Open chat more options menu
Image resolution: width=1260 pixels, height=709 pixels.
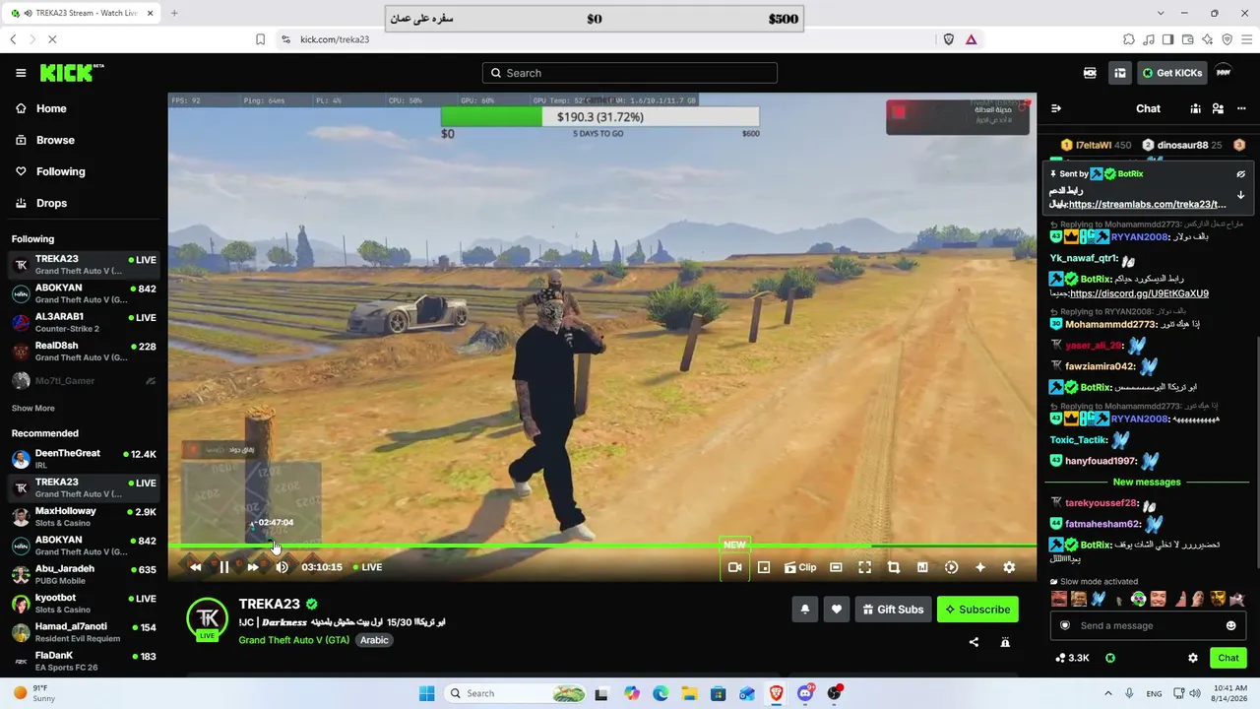[x=1239, y=108]
